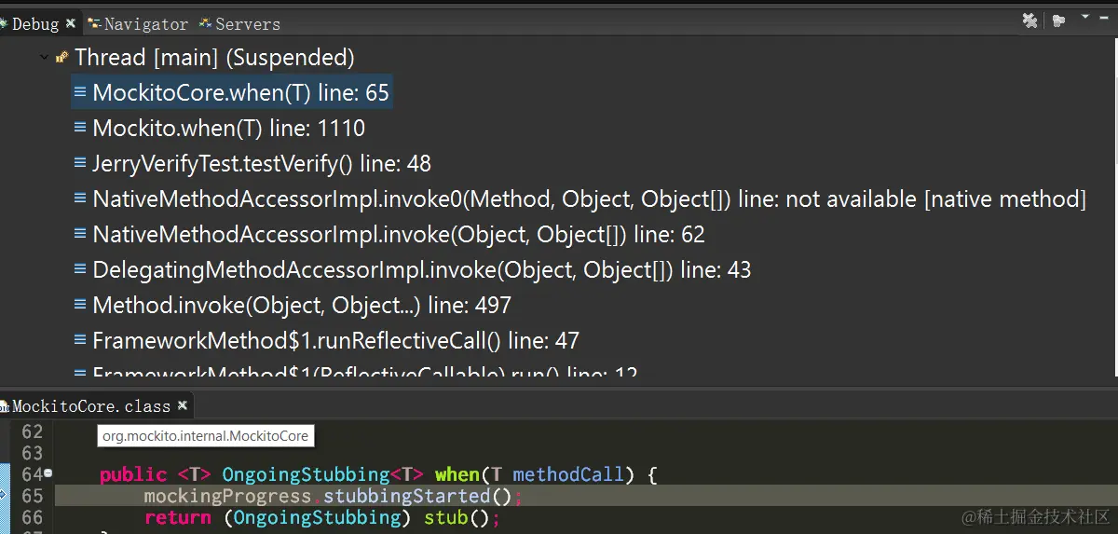Click stack frame icon of DelegatingMethodAccessorImpl.invoke
The height and width of the screenshot is (534, 1118).
click(x=80, y=269)
